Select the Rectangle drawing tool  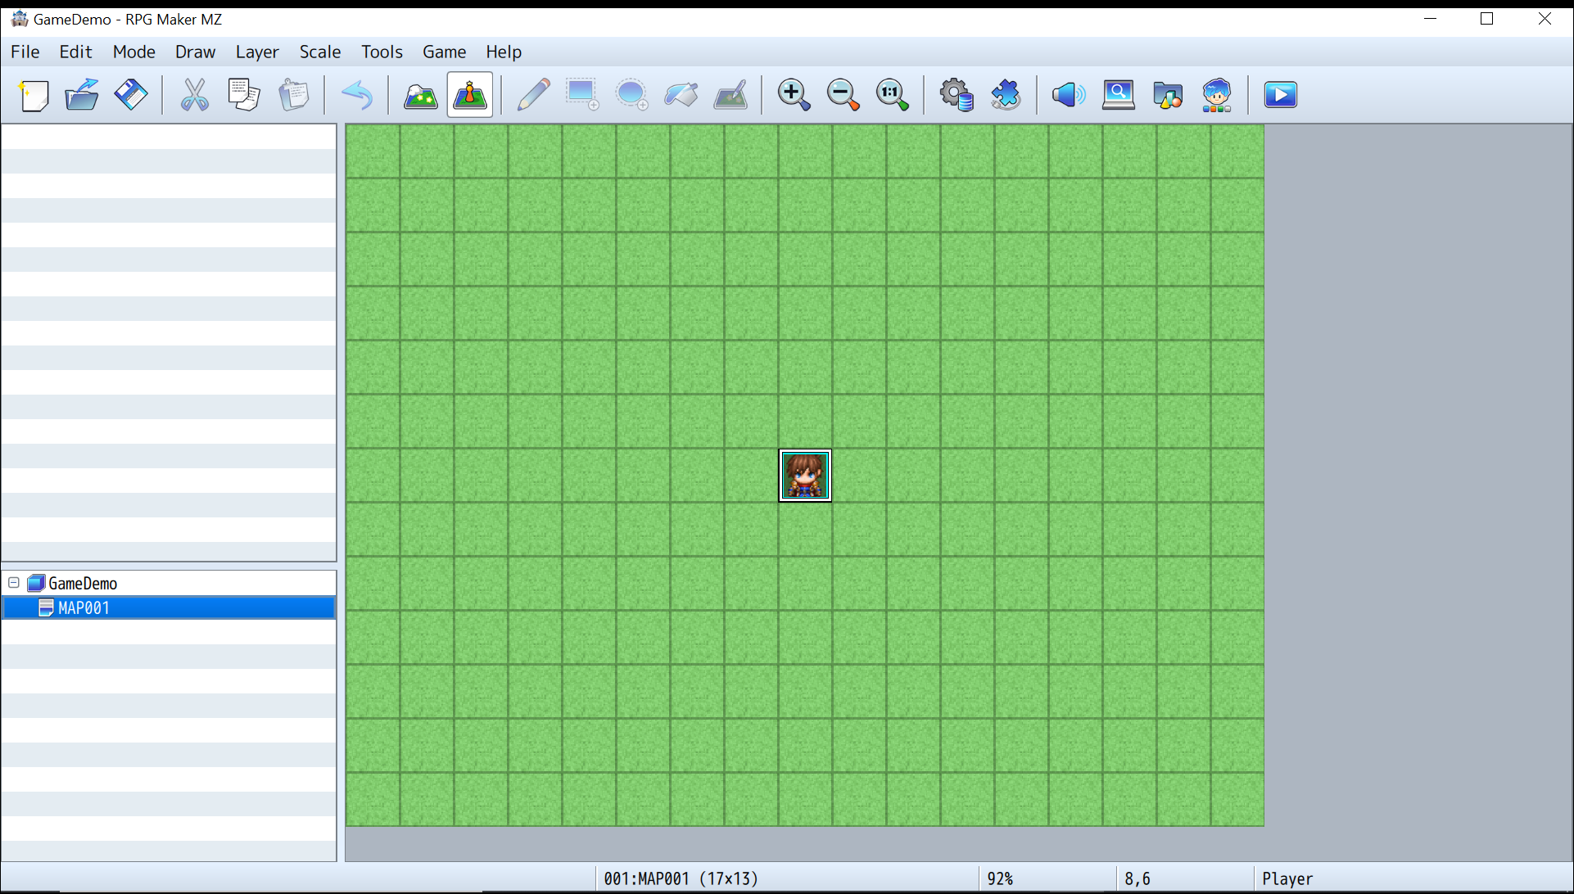582,95
